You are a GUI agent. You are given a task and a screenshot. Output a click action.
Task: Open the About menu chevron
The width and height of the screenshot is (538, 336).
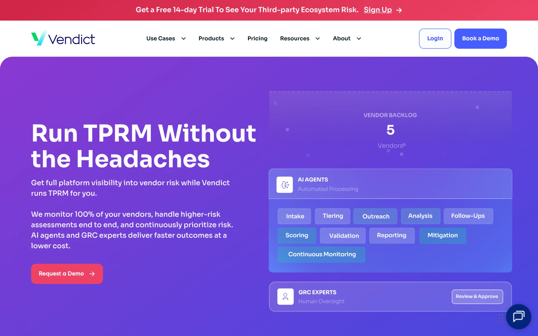click(x=359, y=39)
